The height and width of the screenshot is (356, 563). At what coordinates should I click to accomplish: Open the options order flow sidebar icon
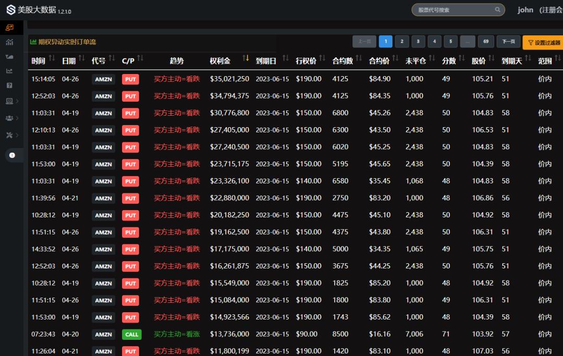(9, 28)
